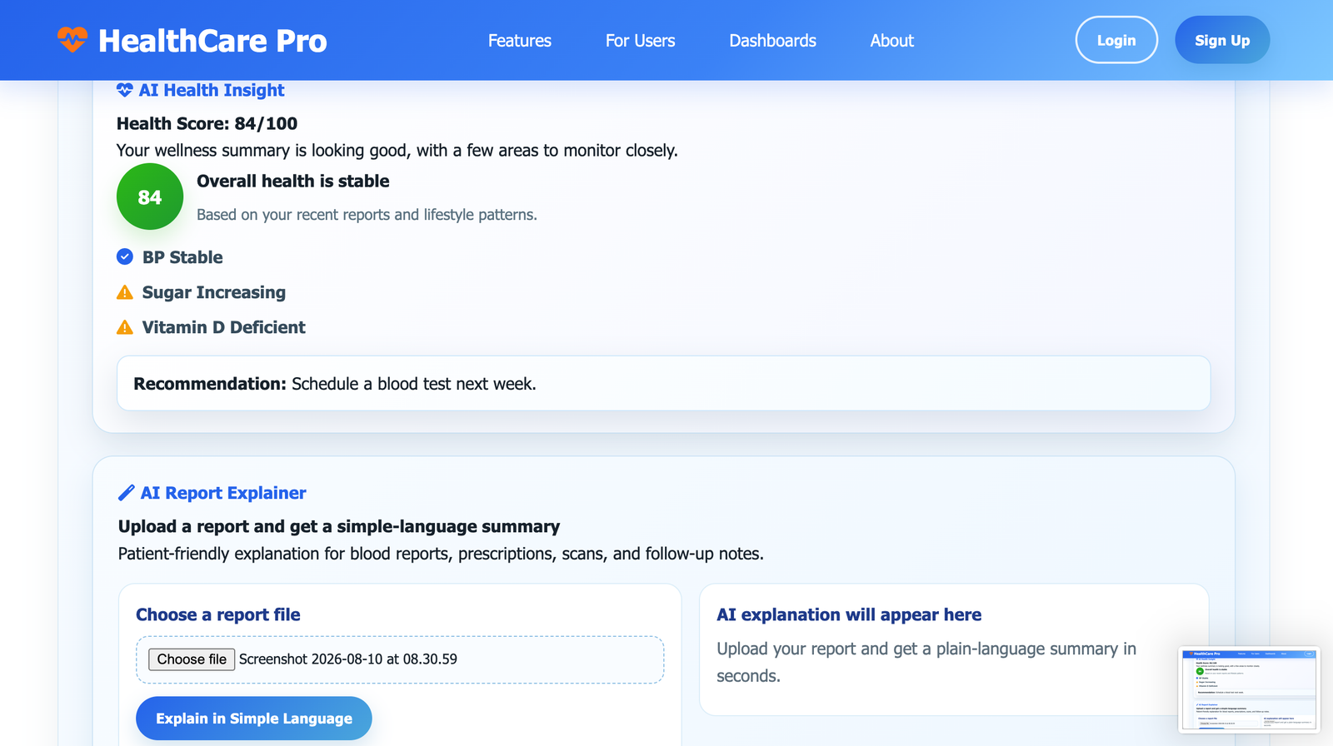Viewport: 1333px width, 746px height.
Task: Click the Vitamin D Deficient label
Action: coord(224,327)
